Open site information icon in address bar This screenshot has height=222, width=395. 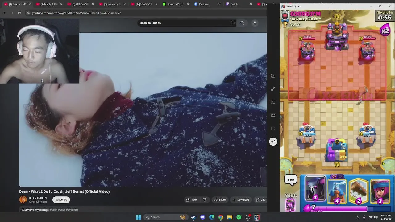28,13
